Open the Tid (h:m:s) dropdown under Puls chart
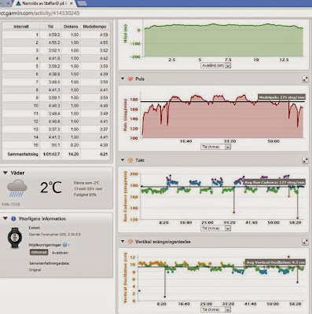The width and height of the screenshot is (312, 314). [x=216, y=147]
